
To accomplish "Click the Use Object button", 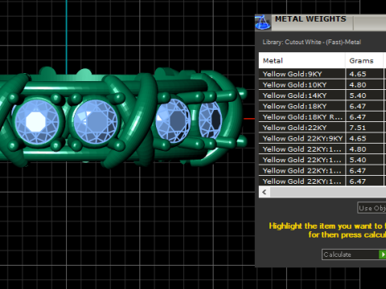I will [x=372, y=208].
